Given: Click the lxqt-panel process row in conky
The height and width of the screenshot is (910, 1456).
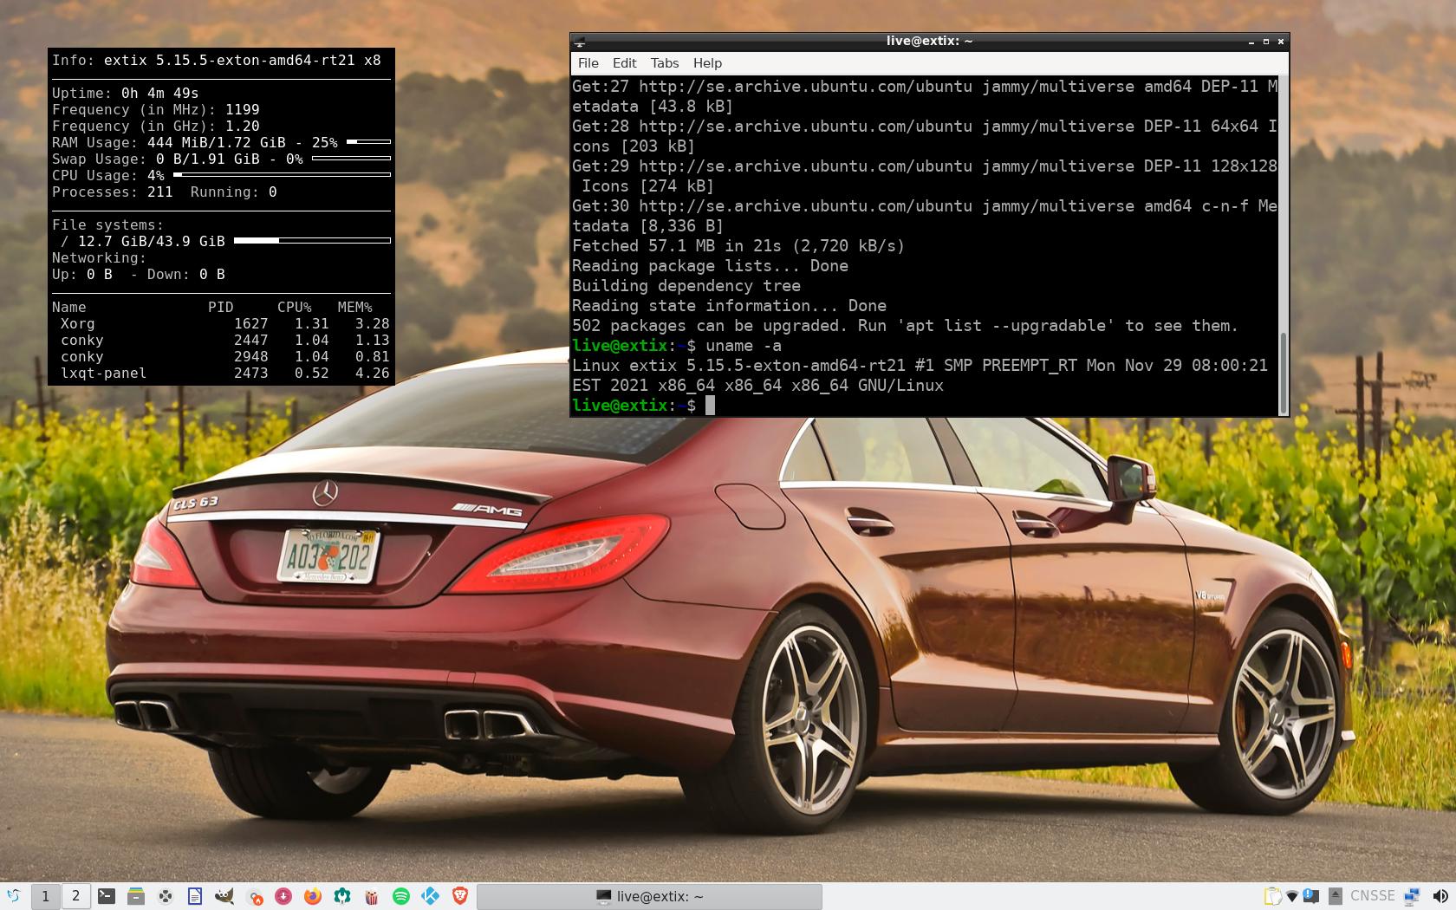Looking at the screenshot, I should click(224, 373).
